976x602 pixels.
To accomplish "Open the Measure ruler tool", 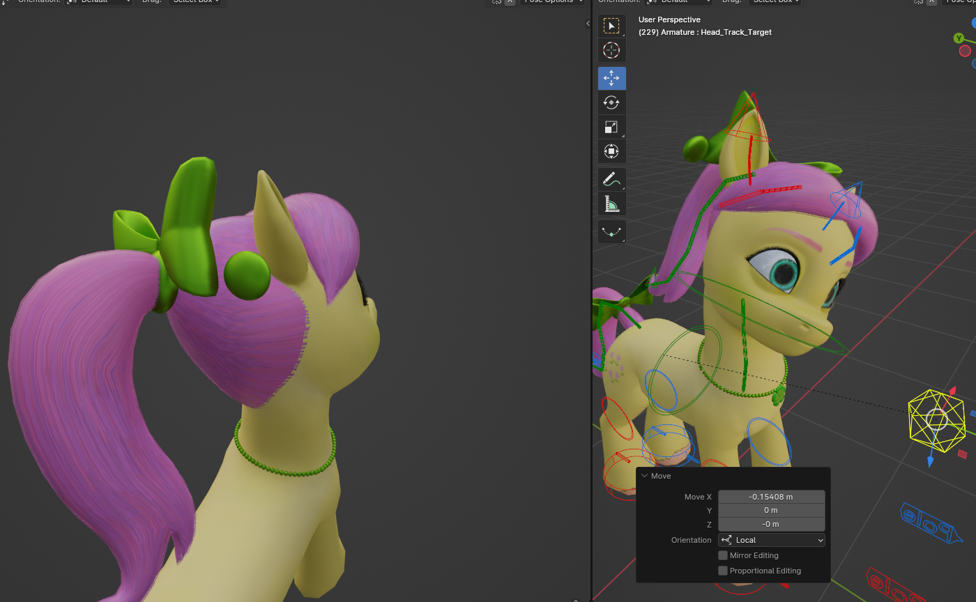I will click(x=611, y=203).
